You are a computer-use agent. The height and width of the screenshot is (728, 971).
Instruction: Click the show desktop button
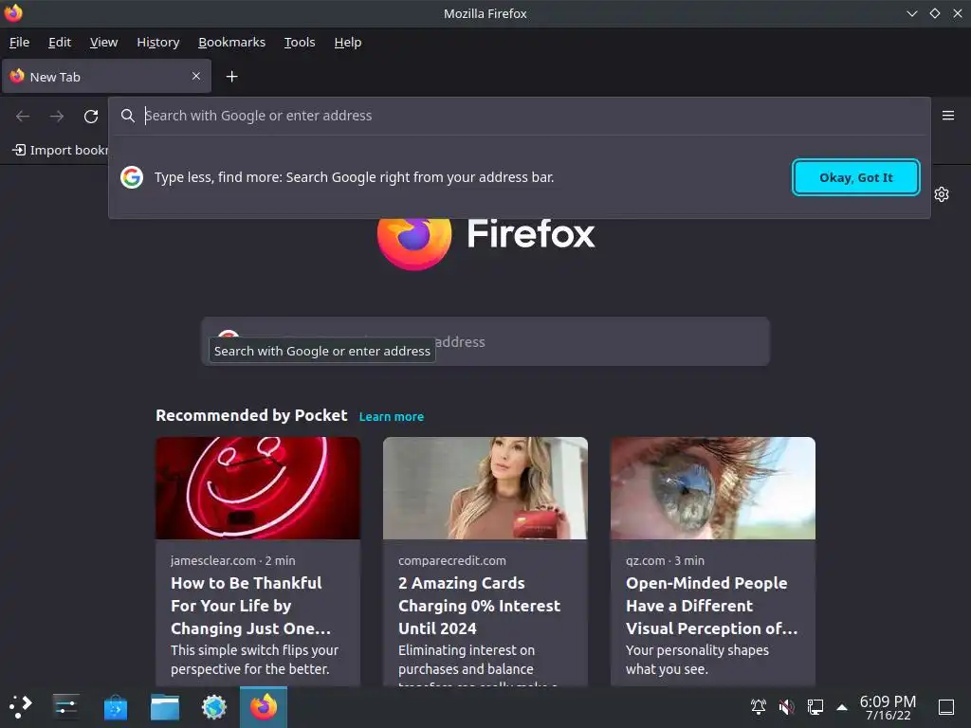946,707
